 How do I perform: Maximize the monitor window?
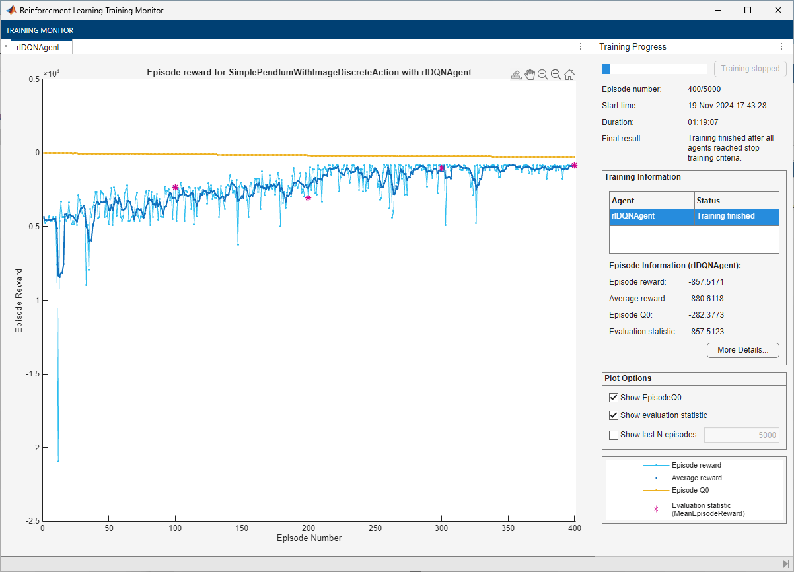click(x=747, y=11)
